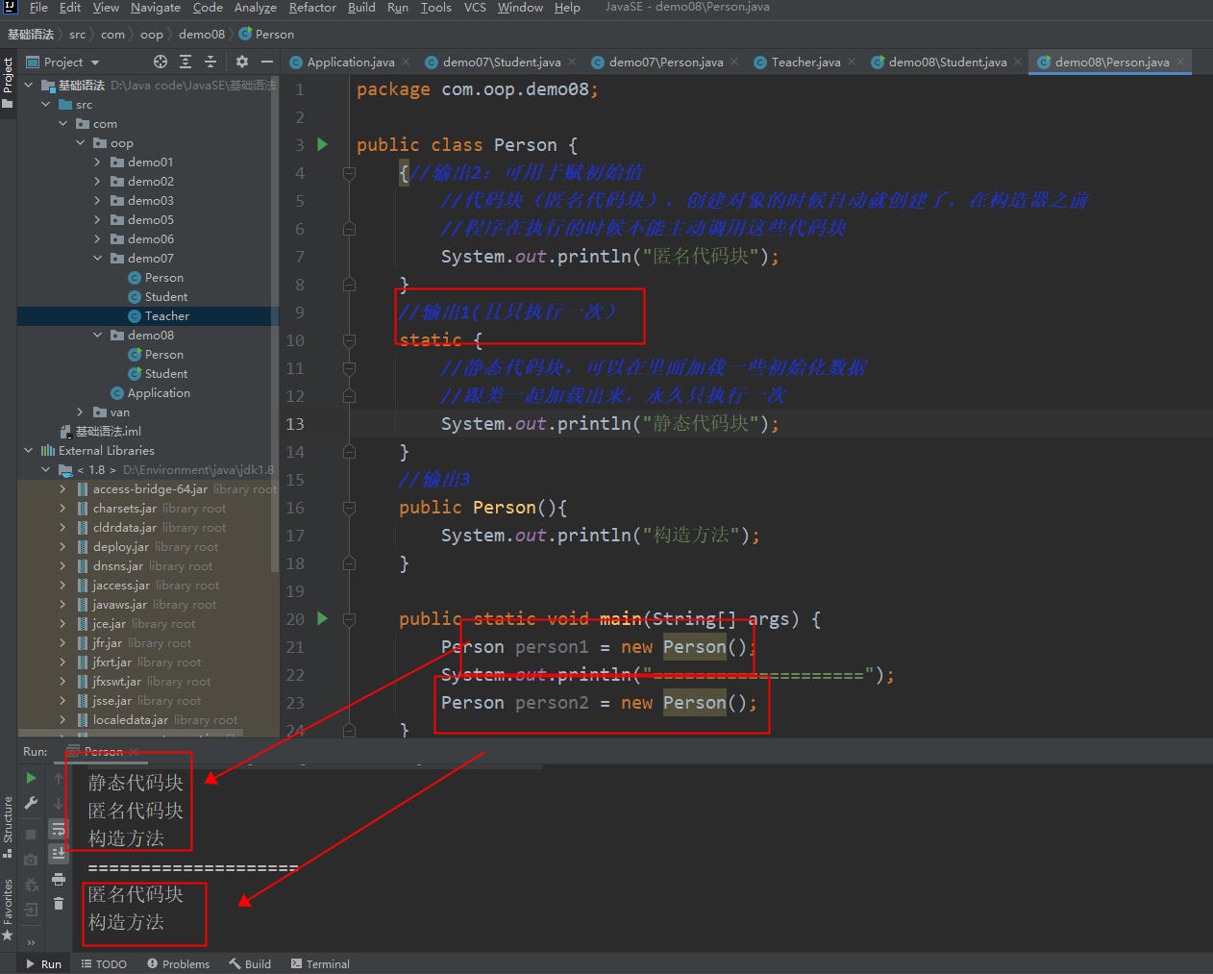Click Project vertical side tab
Image resolution: width=1213 pixels, height=974 pixels.
[x=8, y=82]
